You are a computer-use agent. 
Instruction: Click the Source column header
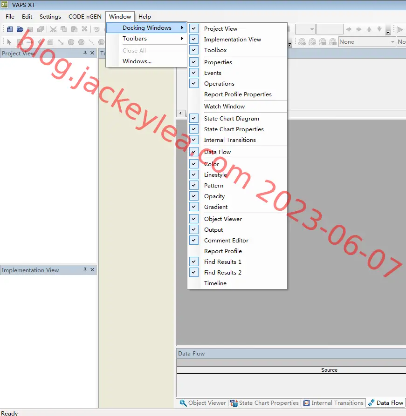(x=329, y=370)
